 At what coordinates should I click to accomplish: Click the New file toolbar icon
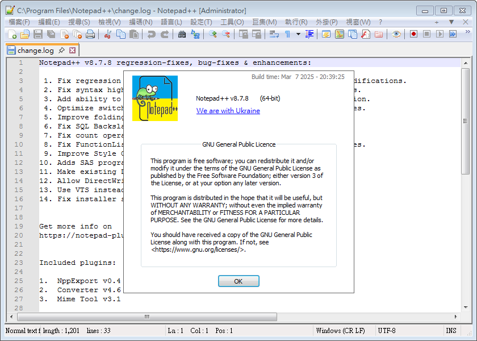coord(12,34)
